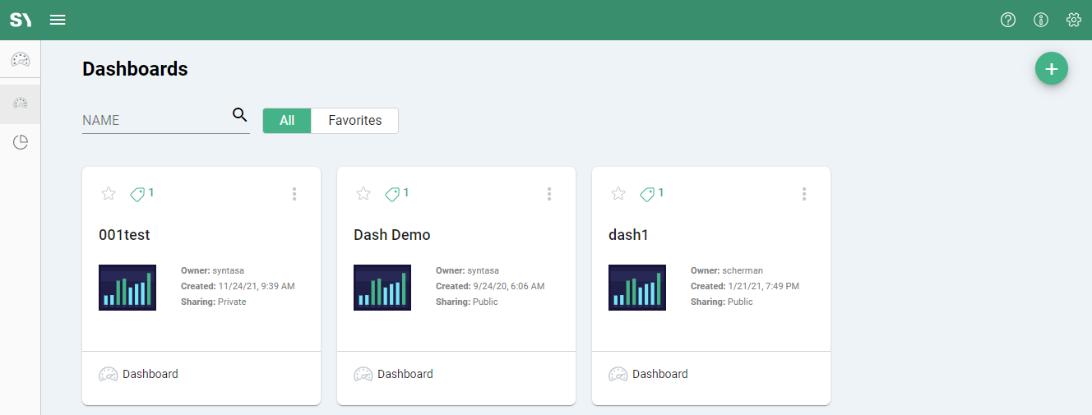
Task: Select the All filter tab
Action: click(x=287, y=121)
